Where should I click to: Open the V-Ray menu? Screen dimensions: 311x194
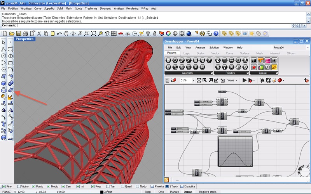point(145,9)
